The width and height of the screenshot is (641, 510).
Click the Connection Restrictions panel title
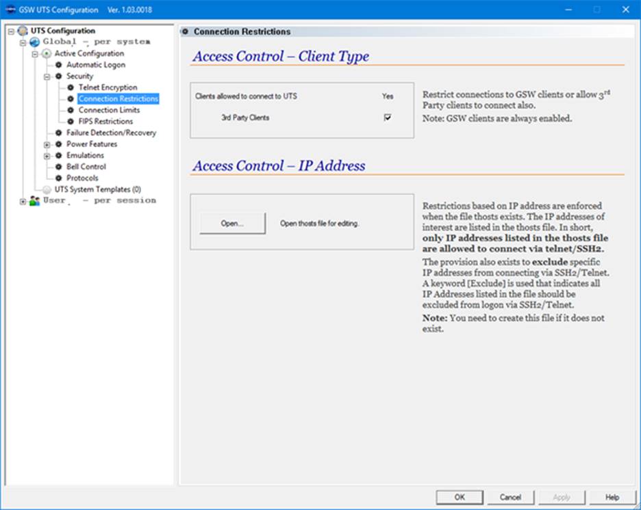coord(242,31)
